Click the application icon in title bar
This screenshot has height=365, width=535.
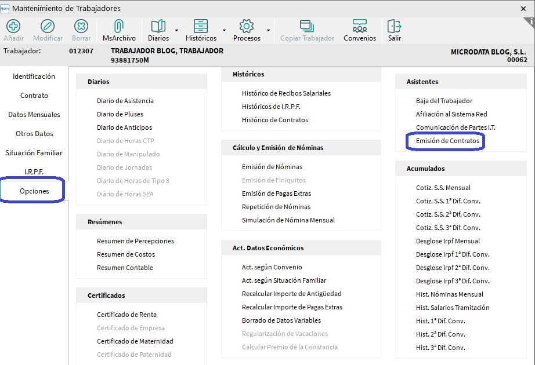coord(5,8)
